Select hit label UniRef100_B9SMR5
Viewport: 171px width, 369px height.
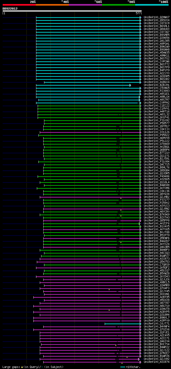[157, 35]
